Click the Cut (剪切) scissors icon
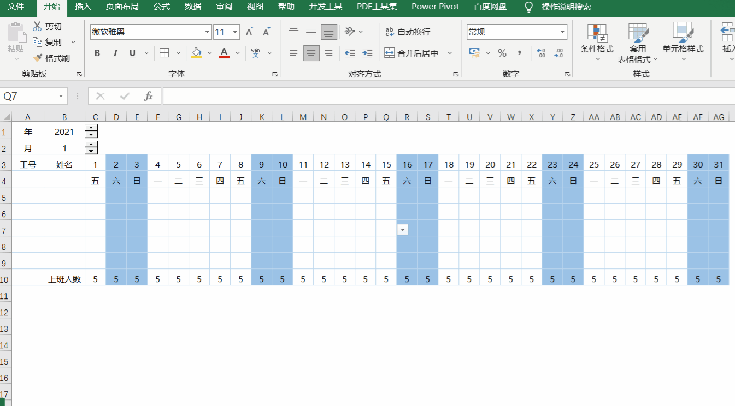 point(38,26)
